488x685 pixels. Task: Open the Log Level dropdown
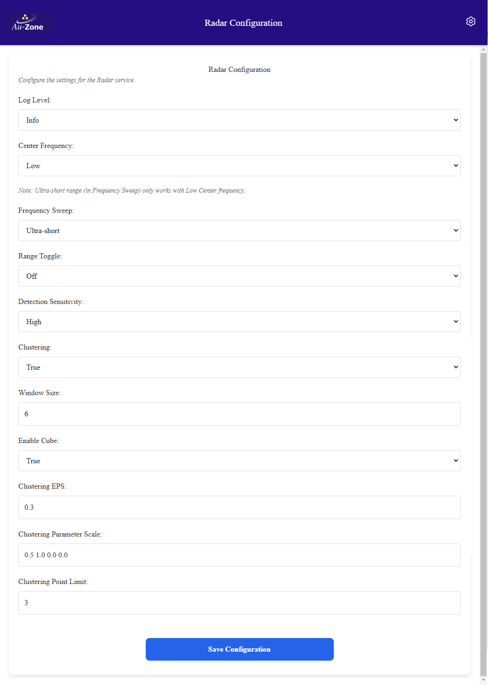point(239,120)
